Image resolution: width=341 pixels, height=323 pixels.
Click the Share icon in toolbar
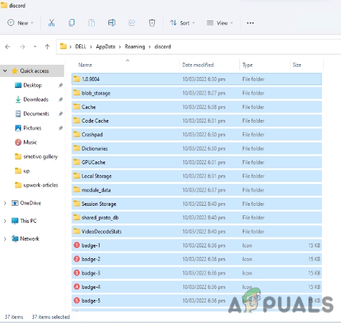point(132,22)
